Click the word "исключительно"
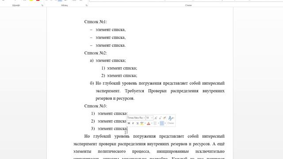The width and height of the screenshot is (283, 159). pos(210,151)
